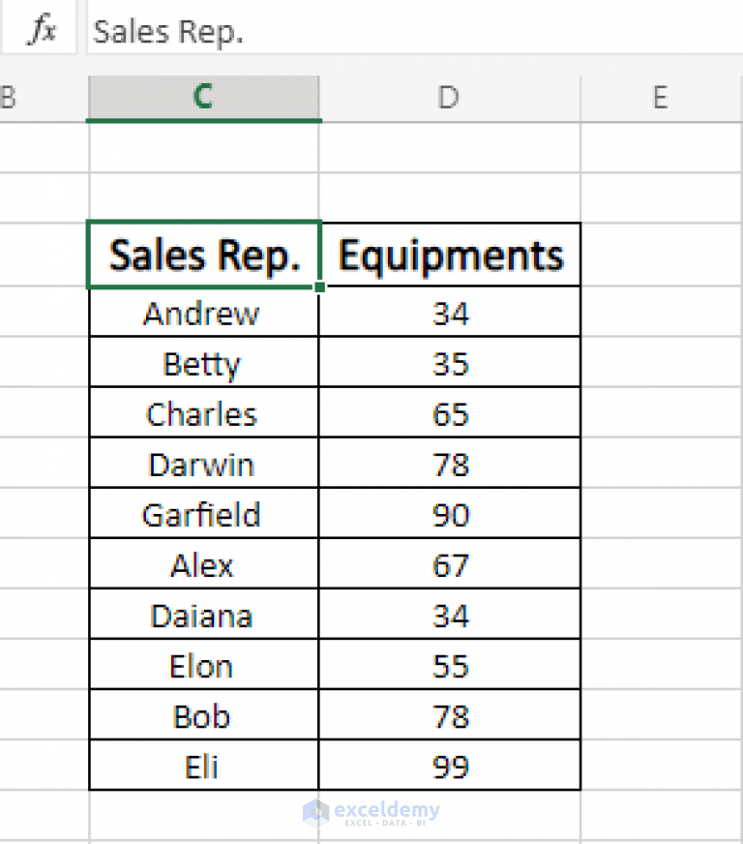The height and width of the screenshot is (844, 743).
Task: Select the cell containing Bob
Action: coord(202,715)
